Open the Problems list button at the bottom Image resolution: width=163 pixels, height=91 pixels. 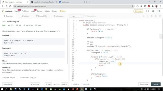[x=8, y=84]
